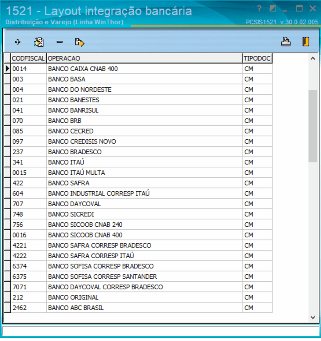Select the BANCO SAFRA operation cell for code 422

pyautogui.click(x=145, y=183)
